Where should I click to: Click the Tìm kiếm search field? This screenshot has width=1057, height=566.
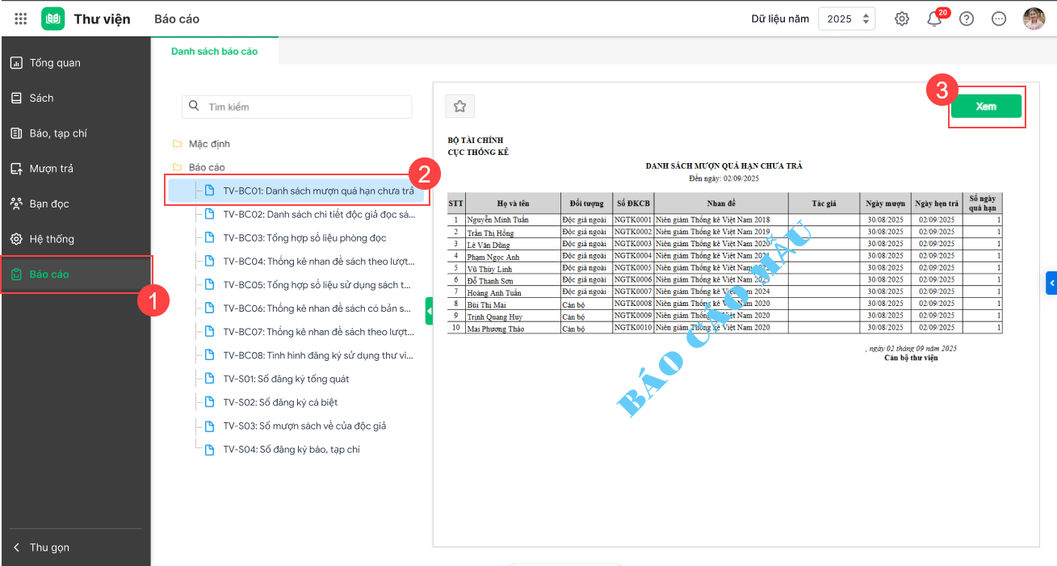[x=297, y=107]
